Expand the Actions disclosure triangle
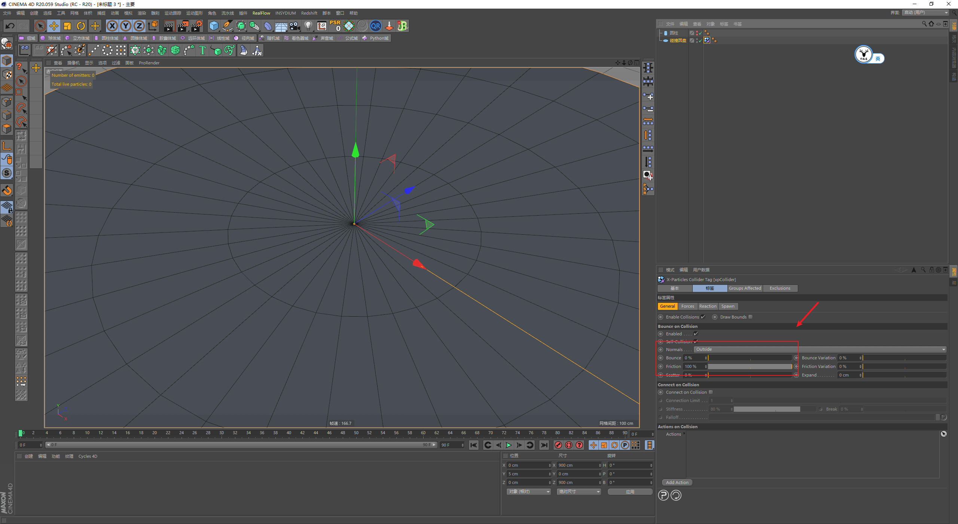 (x=684, y=434)
